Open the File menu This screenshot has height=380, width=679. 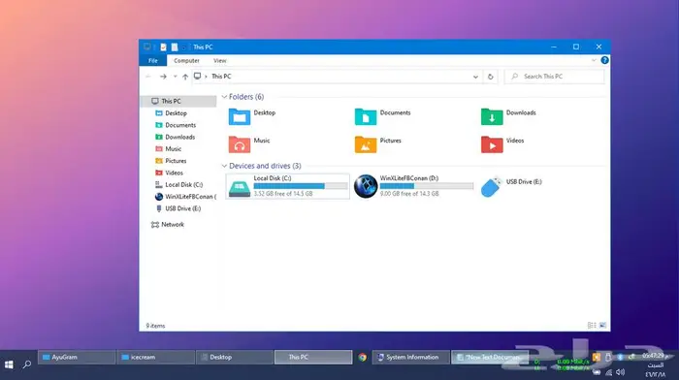pyautogui.click(x=153, y=61)
